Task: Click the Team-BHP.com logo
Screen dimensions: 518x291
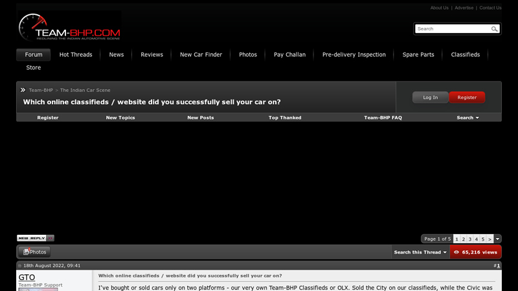Action: click(x=69, y=27)
